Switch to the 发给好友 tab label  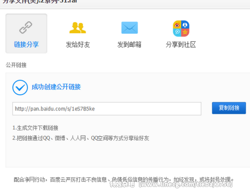click(x=78, y=44)
